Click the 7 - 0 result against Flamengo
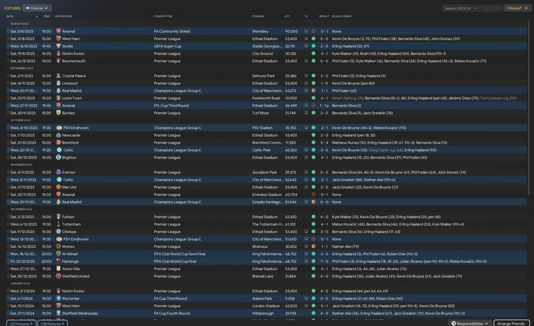The height and width of the screenshot is (326, 534). (x=324, y=261)
